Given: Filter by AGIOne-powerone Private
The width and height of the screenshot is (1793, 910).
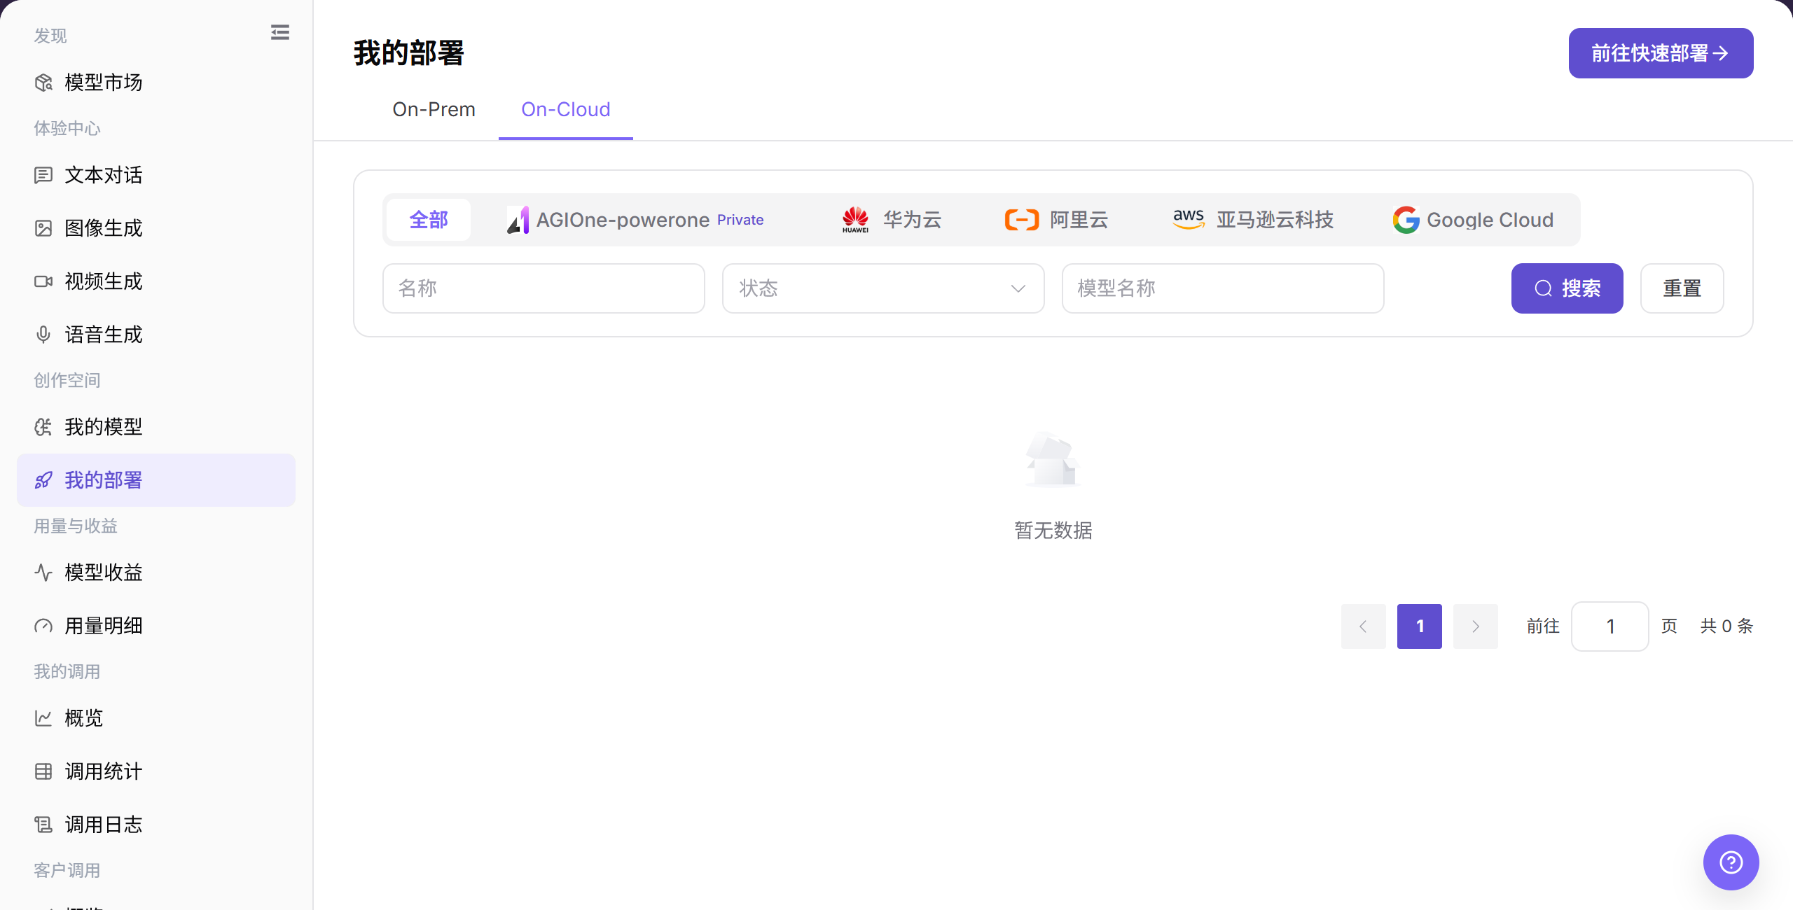Looking at the screenshot, I should (x=635, y=220).
